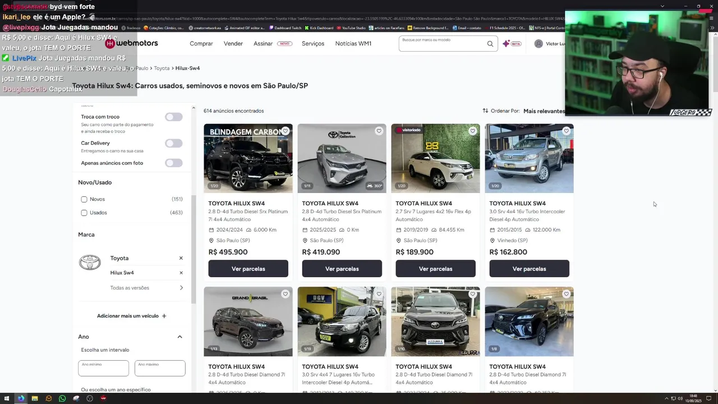Open the Comprar menu

coord(201,44)
